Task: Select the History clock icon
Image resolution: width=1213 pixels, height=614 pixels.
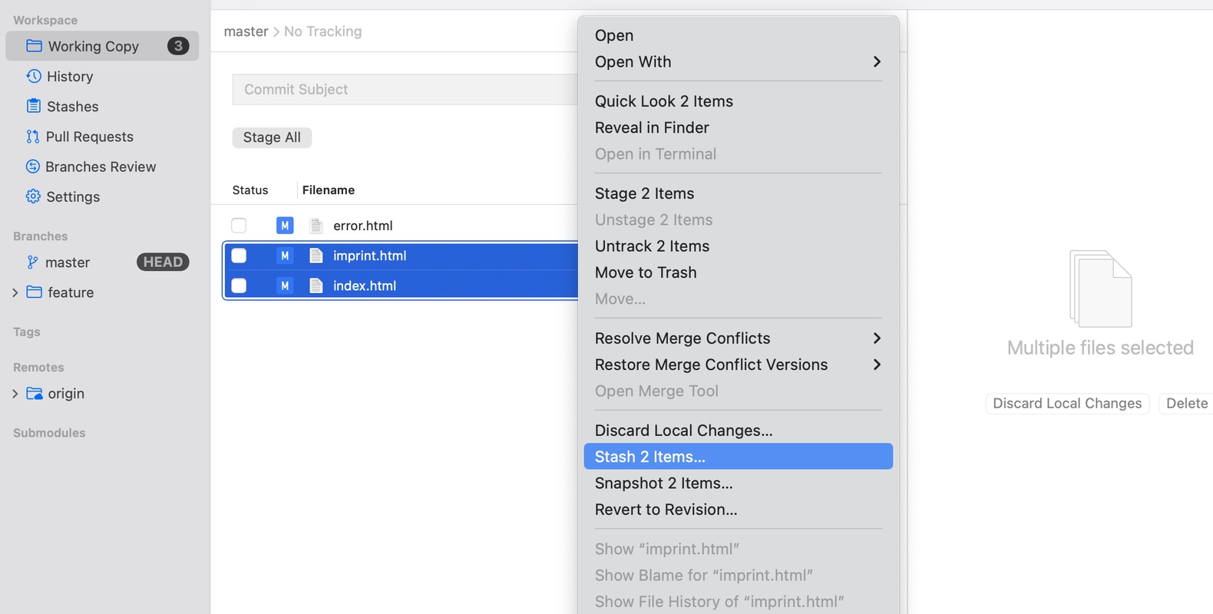Action: coord(31,76)
